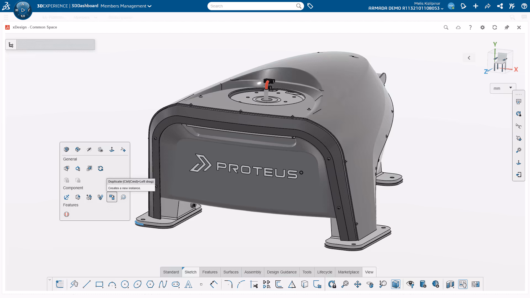Screen dimensions: 530x298
Task: Toggle the shaded display style cube
Action: point(396,284)
